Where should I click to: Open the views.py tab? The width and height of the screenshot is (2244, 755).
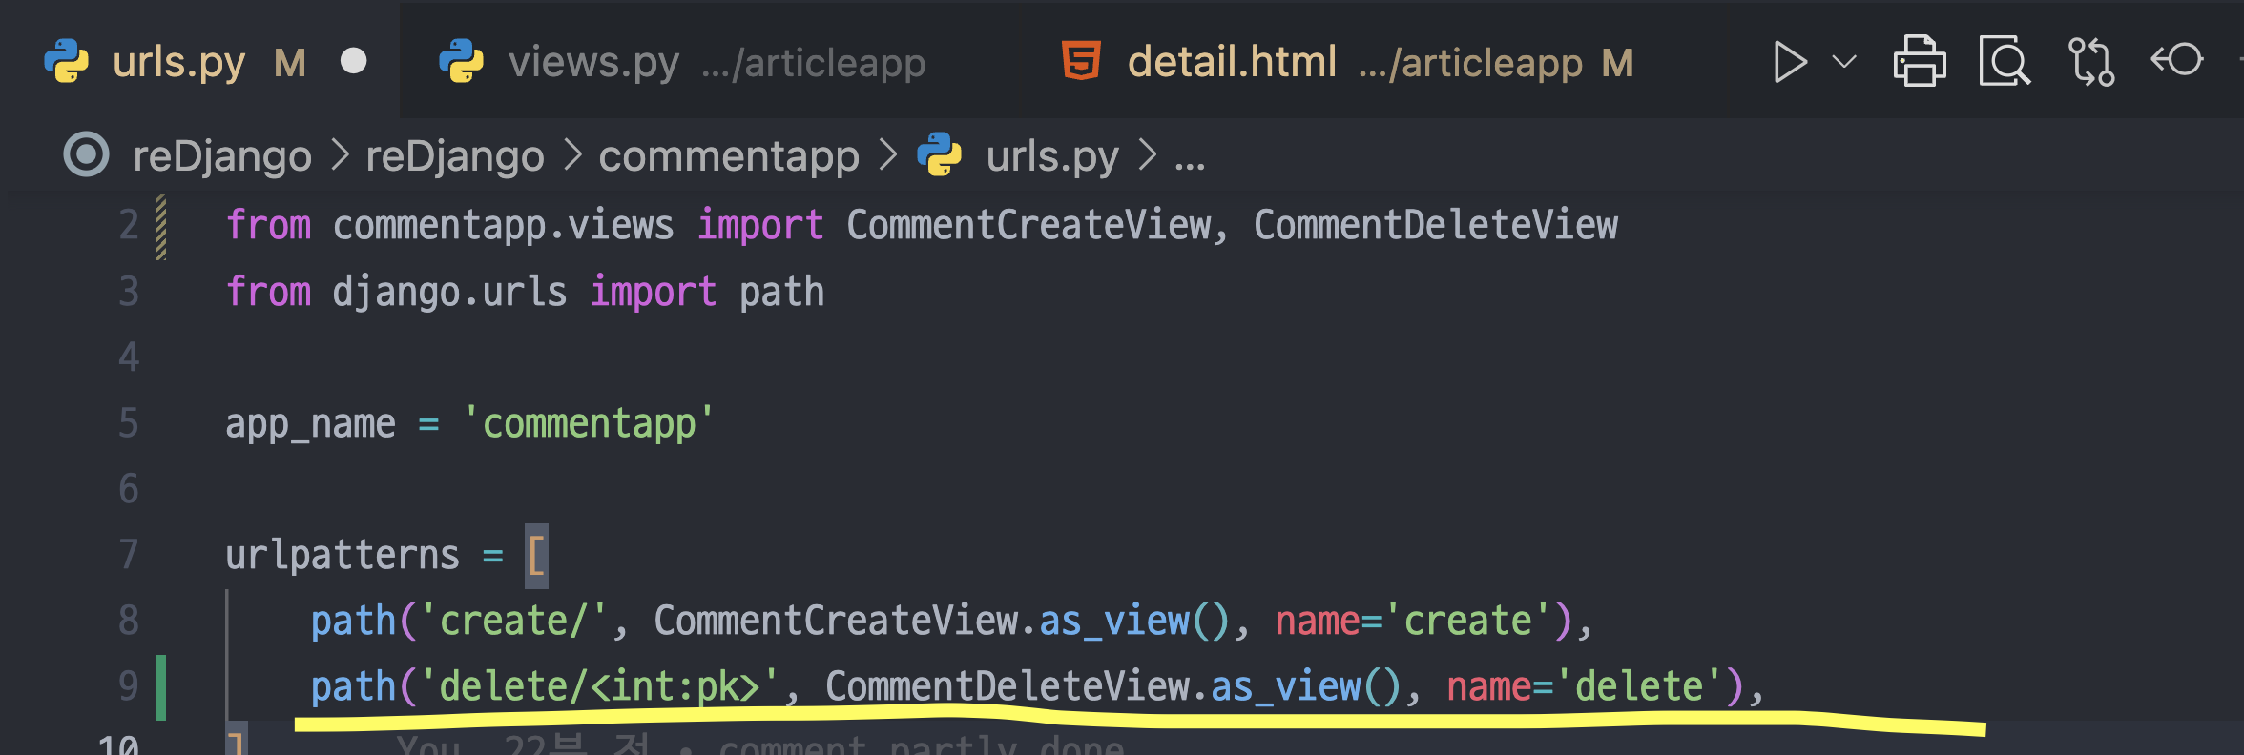pos(593,63)
